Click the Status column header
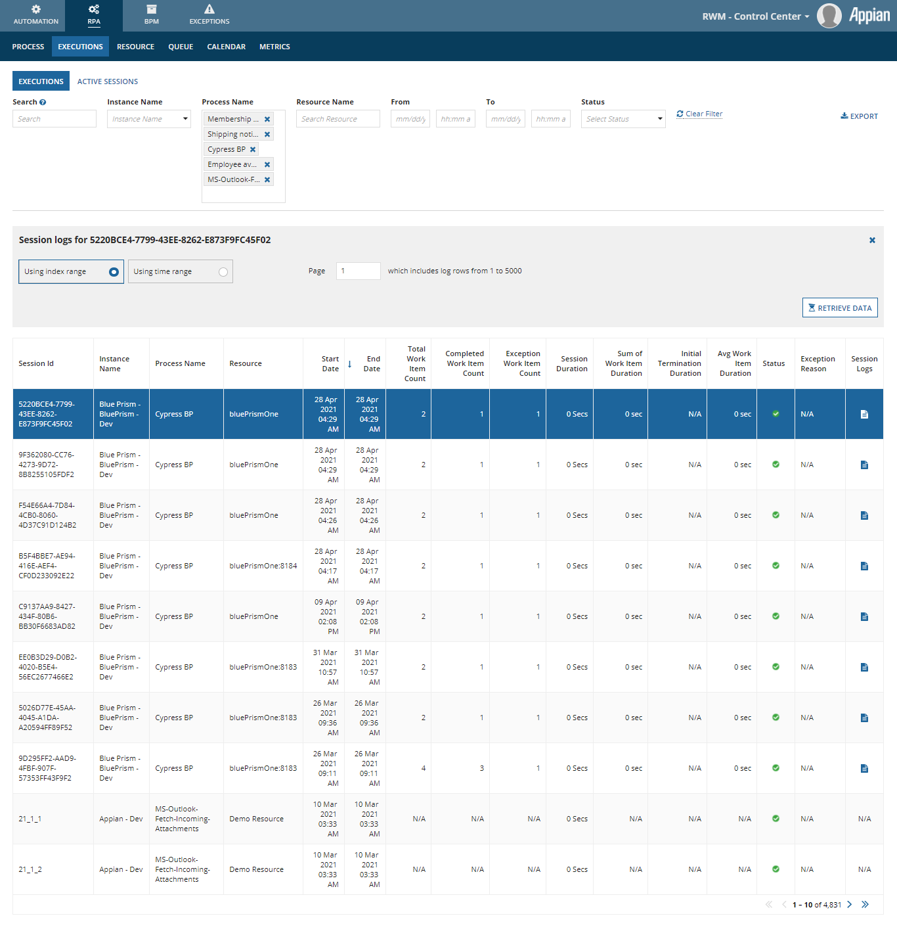The height and width of the screenshot is (937, 897). click(774, 363)
